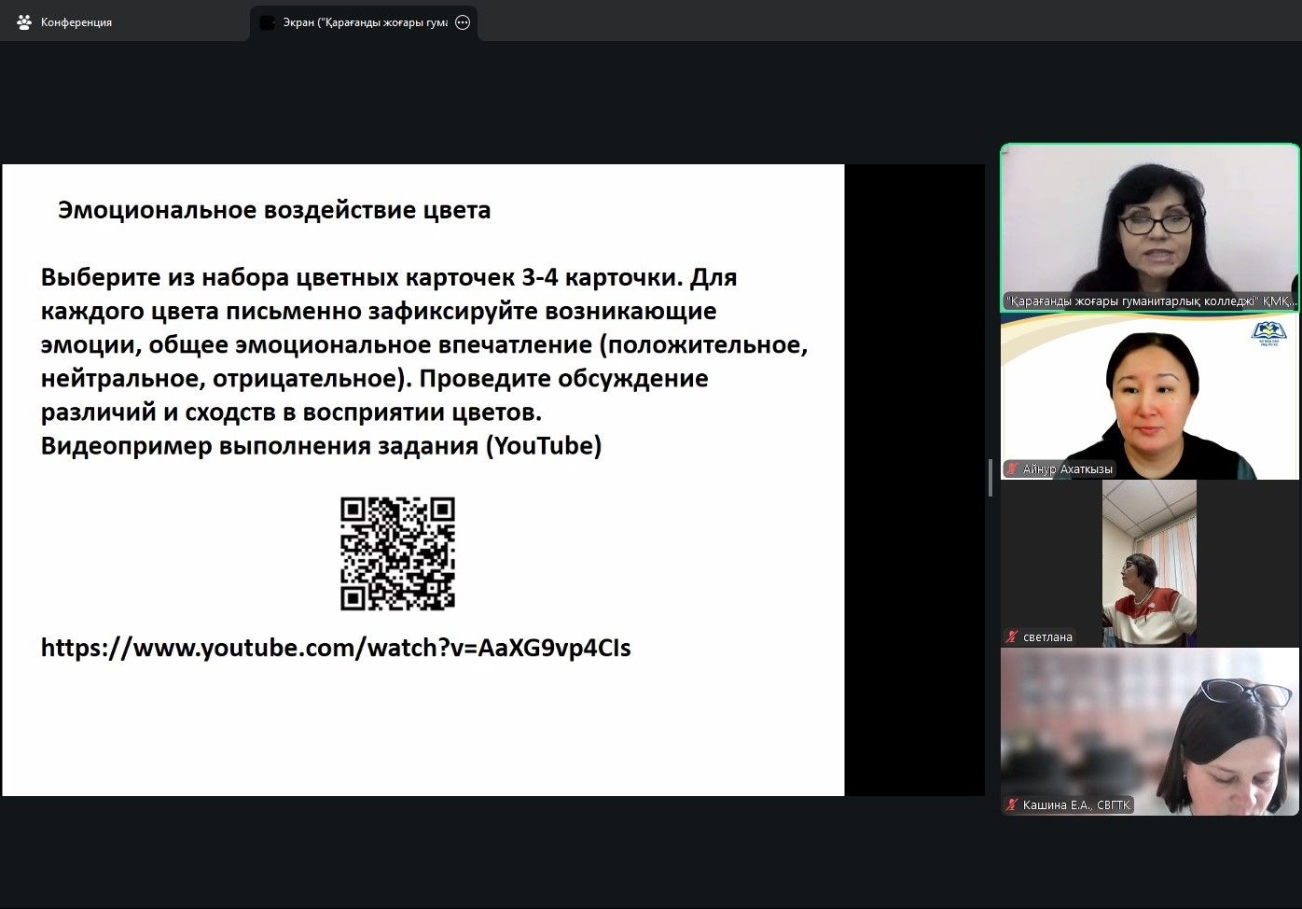The height and width of the screenshot is (909, 1302).
Task: Click the slide heading Эмоциональное воздействие цвета
Action: 274,210
